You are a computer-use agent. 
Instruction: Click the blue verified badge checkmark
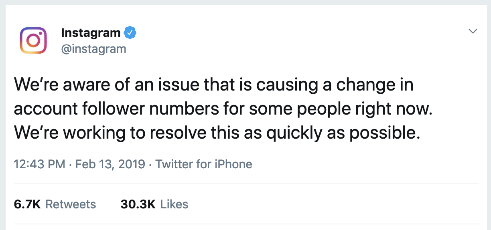tap(130, 33)
